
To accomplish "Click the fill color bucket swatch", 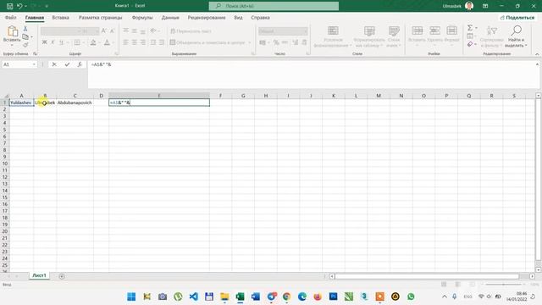I will (x=93, y=42).
